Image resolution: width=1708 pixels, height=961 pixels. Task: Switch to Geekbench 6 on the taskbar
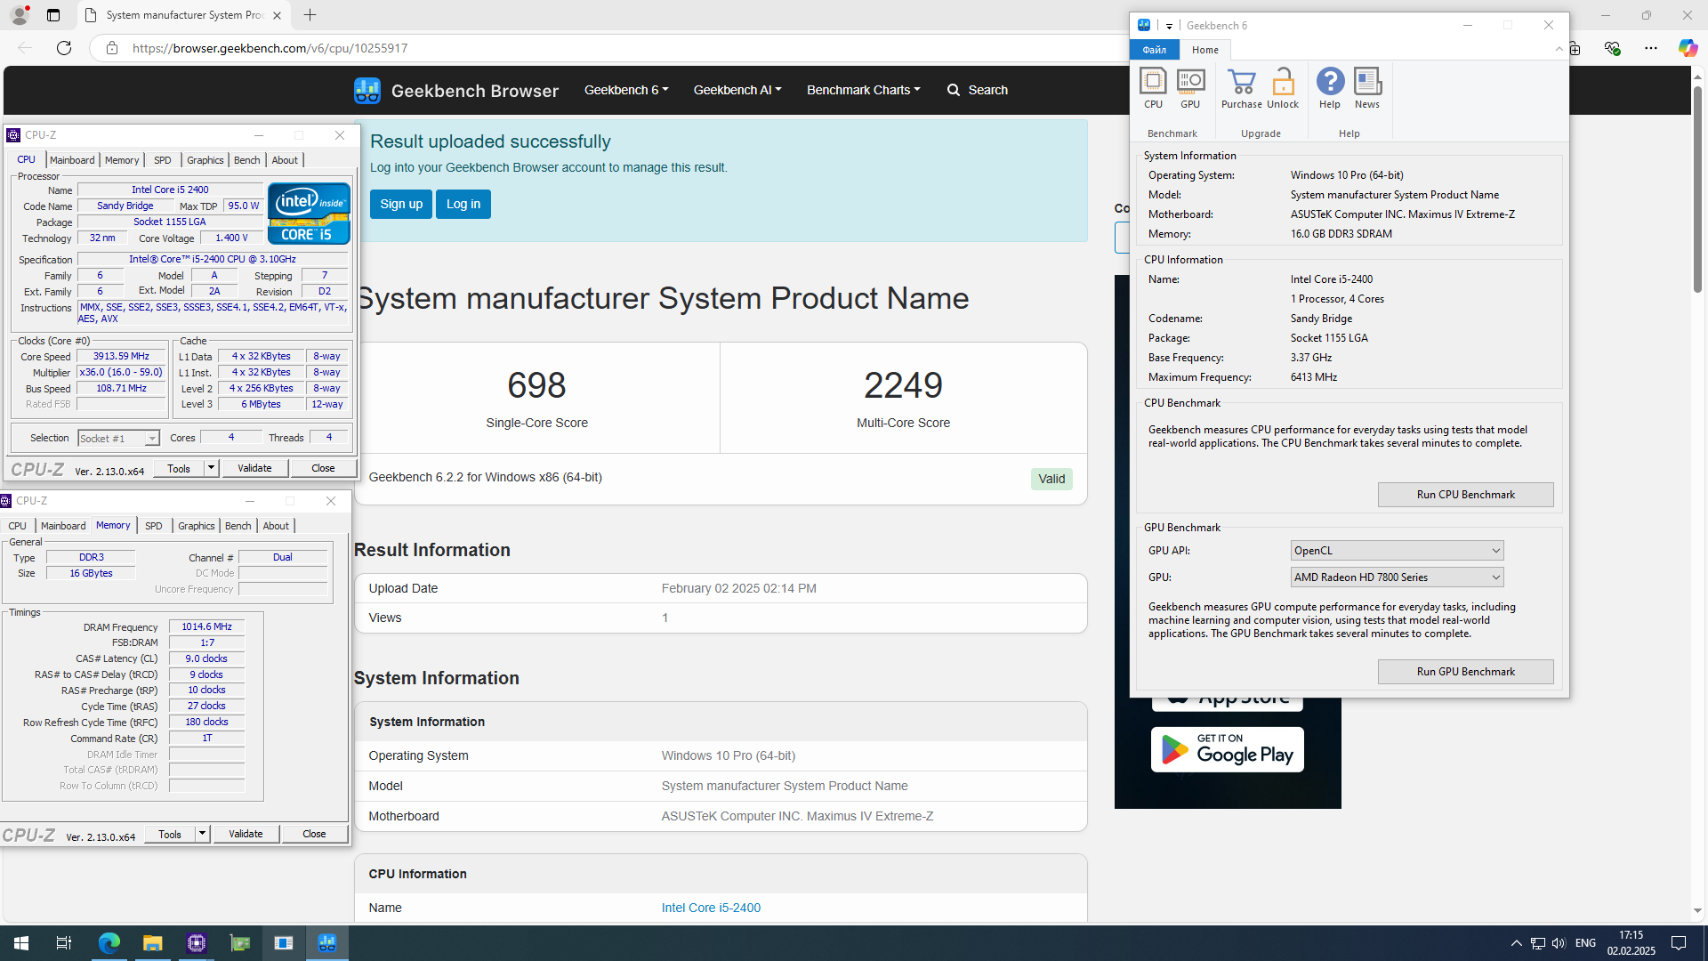327,943
